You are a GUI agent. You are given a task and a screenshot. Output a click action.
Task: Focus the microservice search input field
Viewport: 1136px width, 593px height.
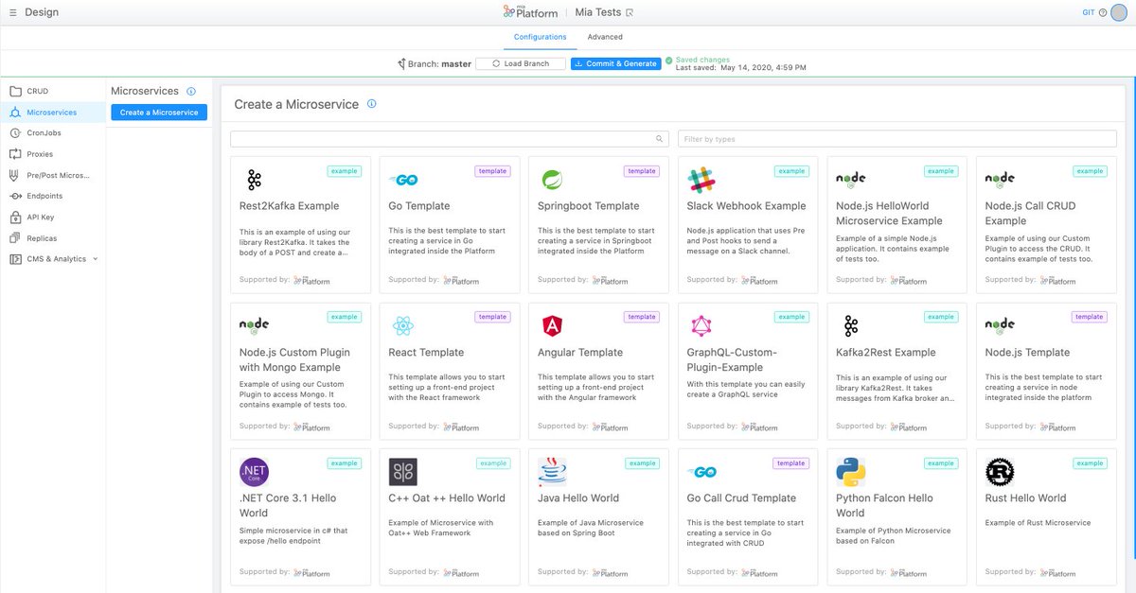point(449,139)
